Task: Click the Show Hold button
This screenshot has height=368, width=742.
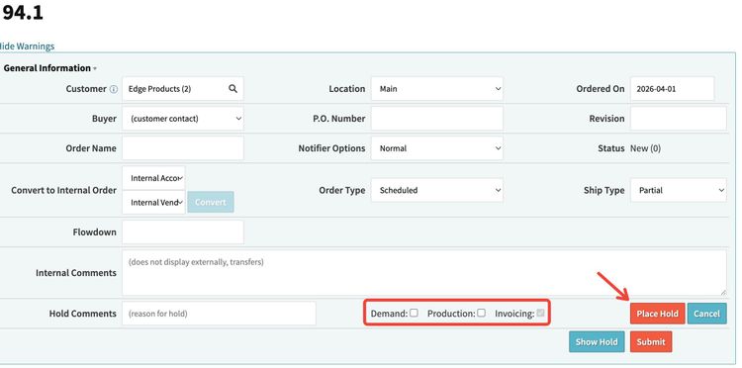Action: click(597, 341)
